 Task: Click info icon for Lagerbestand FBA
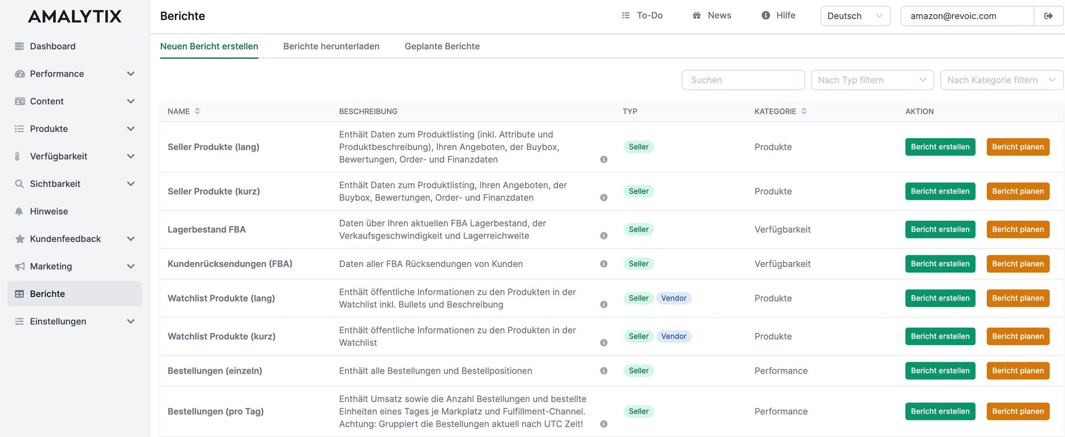[x=604, y=235]
